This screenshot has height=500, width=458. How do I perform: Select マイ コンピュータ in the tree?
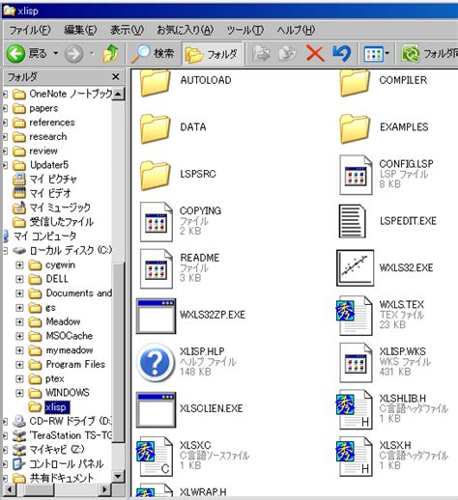(x=44, y=236)
